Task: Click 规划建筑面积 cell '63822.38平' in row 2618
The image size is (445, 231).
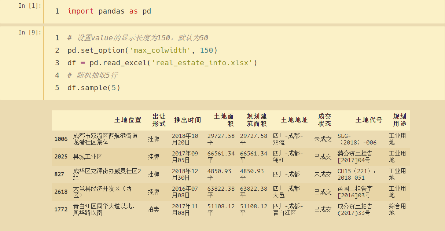Action: click(254, 192)
